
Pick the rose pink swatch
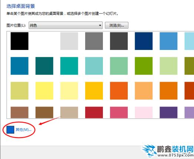(x=119, y=112)
